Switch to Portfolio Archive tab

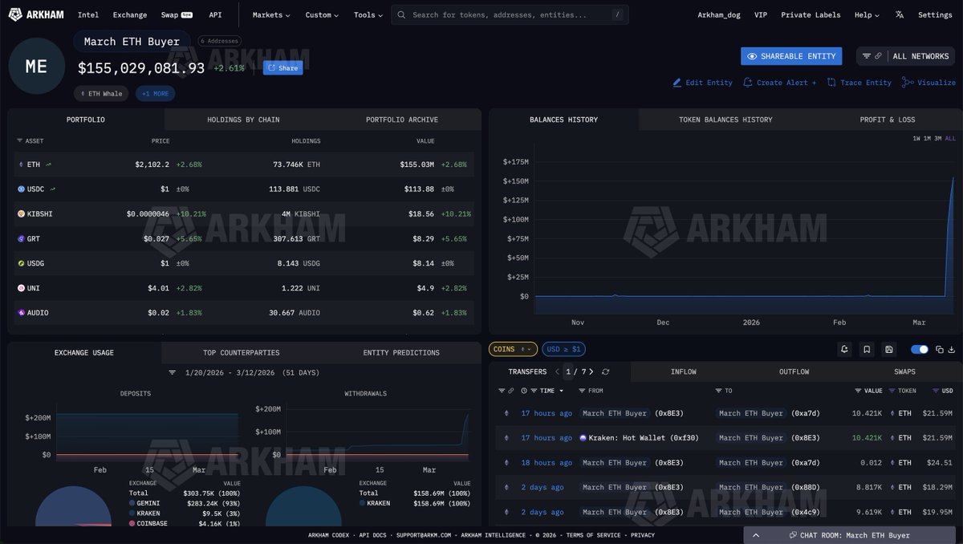tap(402, 120)
